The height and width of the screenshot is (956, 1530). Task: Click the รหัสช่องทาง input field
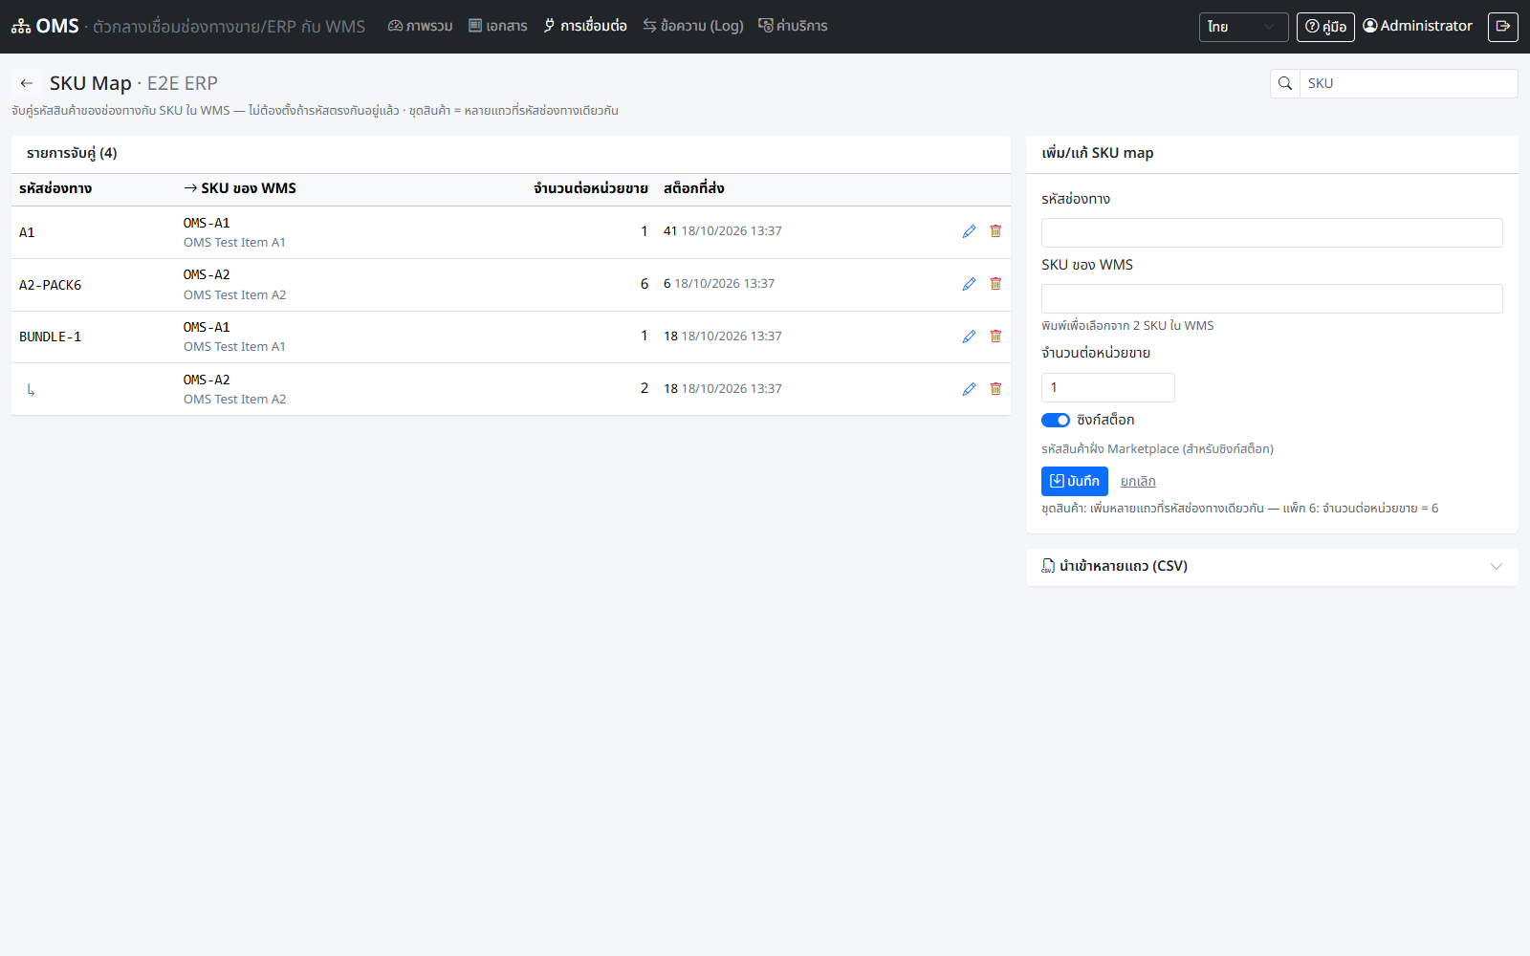coord(1272,232)
